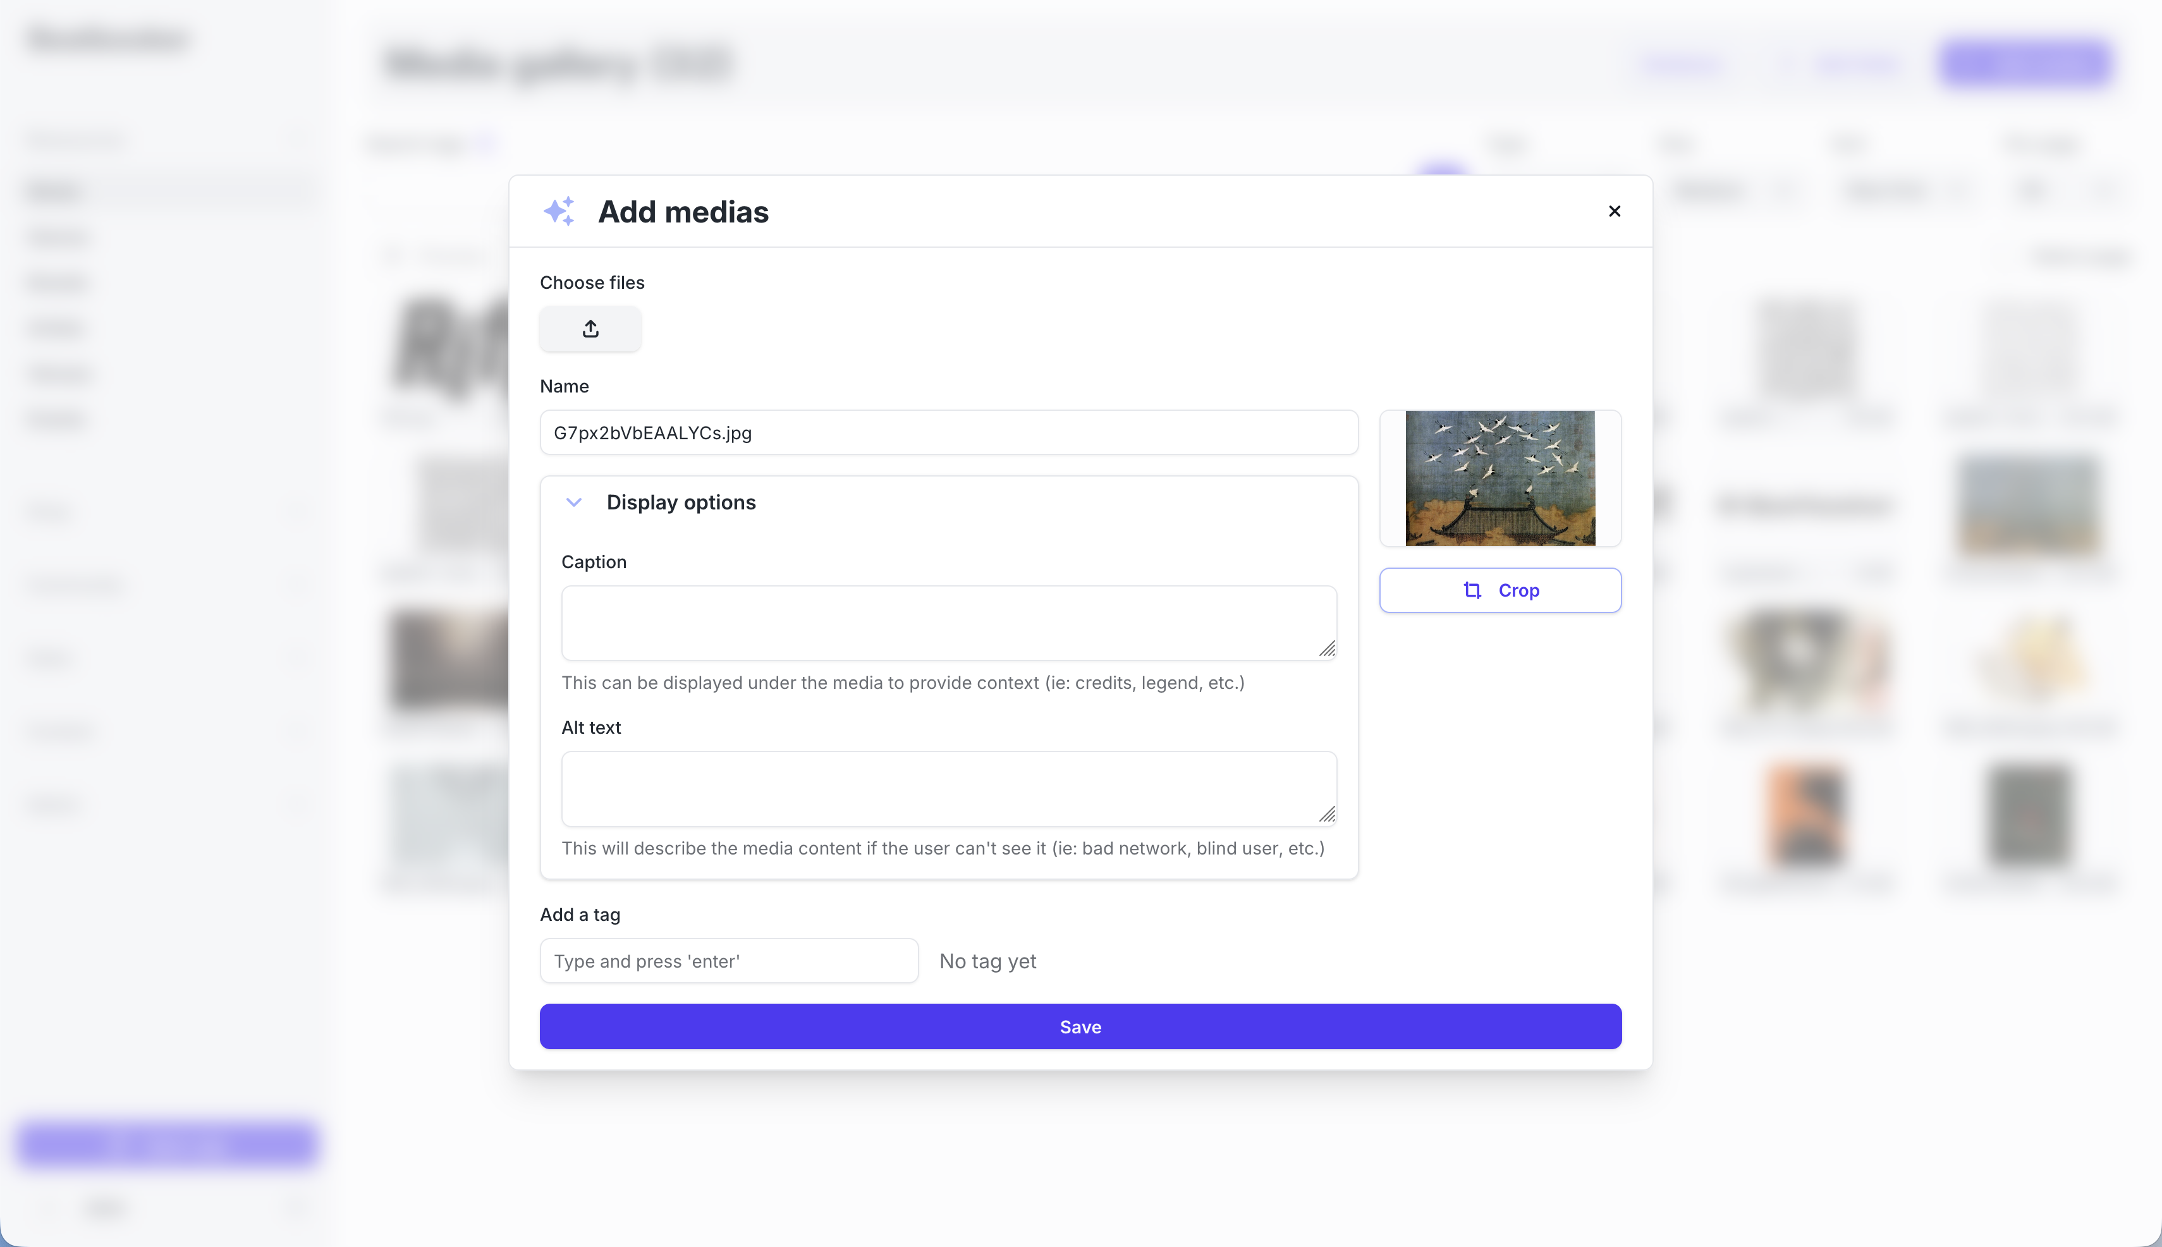Close the Add medias dialog
Image resolution: width=2162 pixels, height=1247 pixels.
pyautogui.click(x=1614, y=212)
